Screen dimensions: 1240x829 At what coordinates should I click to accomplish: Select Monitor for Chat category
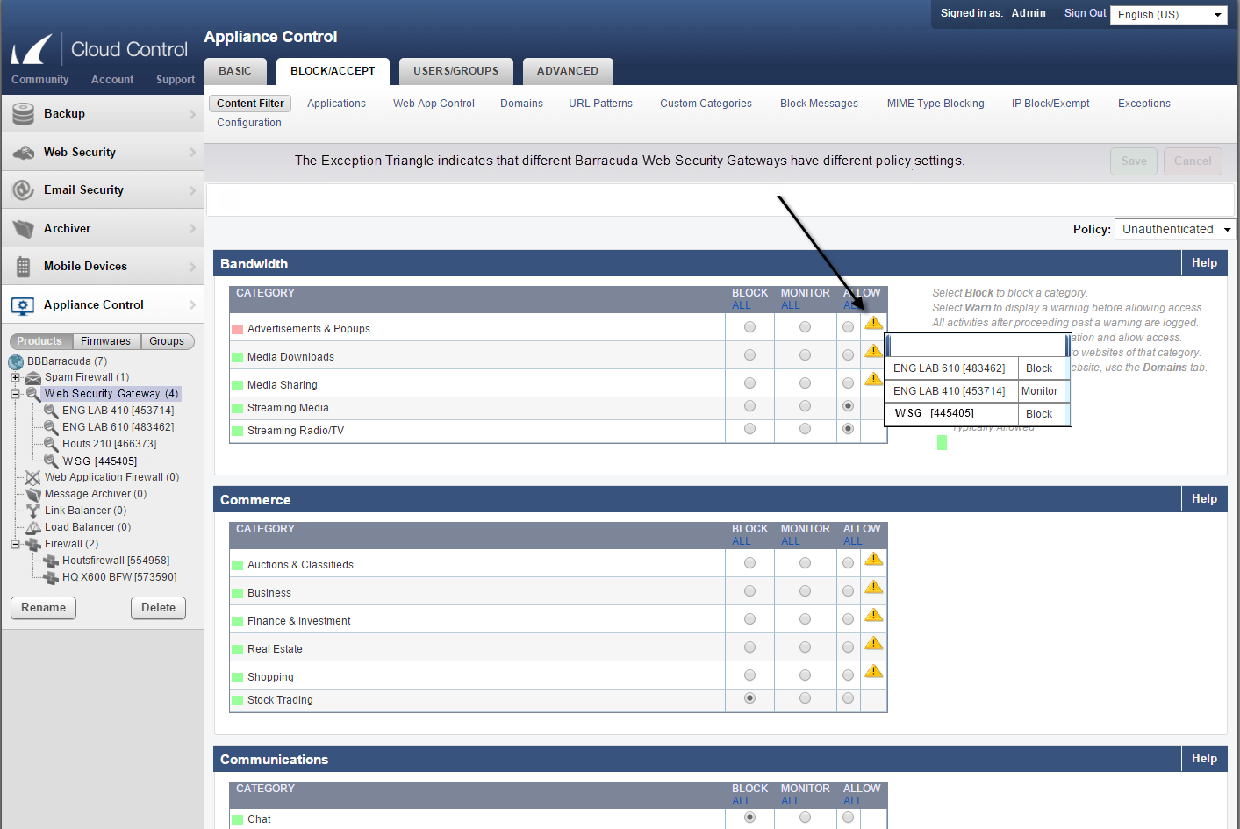tap(805, 818)
